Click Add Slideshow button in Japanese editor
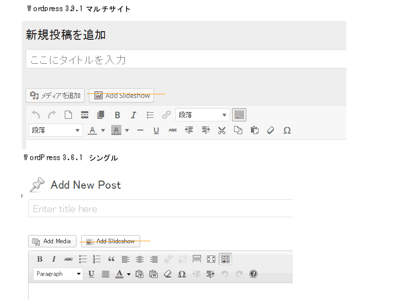The height and width of the screenshot is (306, 408). tap(121, 95)
